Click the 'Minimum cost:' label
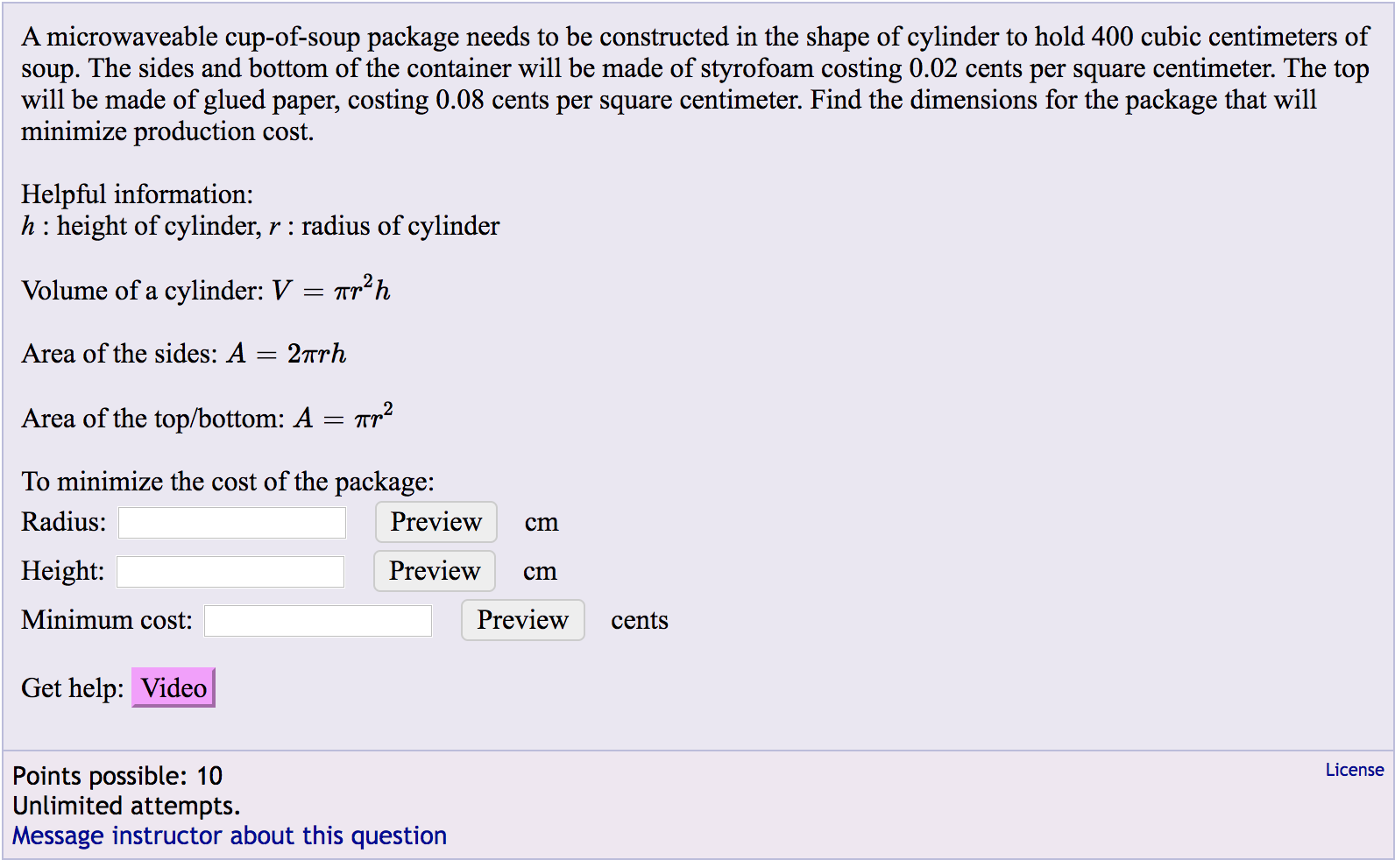This screenshot has width=1395, height=860. [107, 620]
